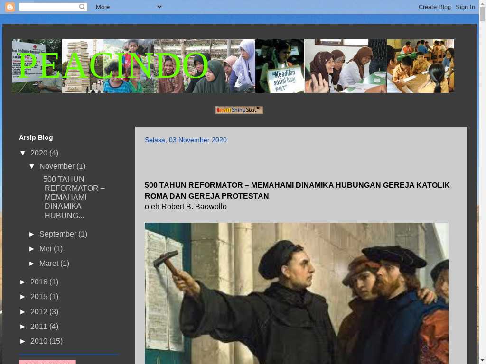Expand the 2012 archive triangle
This screenshot has width=486, height=364.
click(23, 312)
